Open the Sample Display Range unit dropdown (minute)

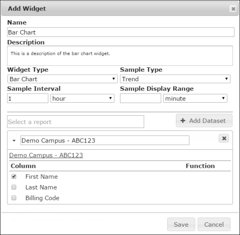[195, 98]
